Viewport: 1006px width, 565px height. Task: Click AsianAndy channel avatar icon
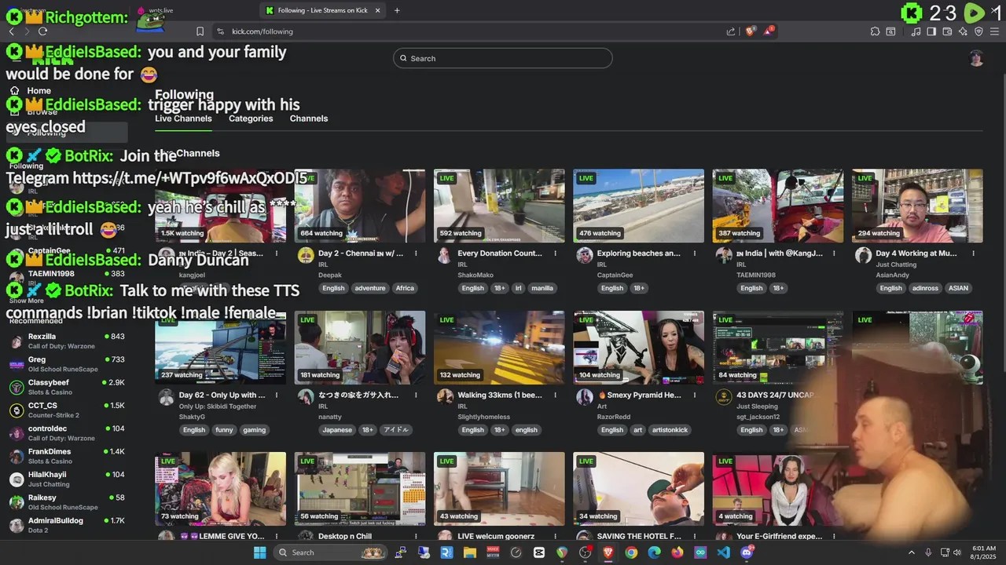(x=863, y=255)
